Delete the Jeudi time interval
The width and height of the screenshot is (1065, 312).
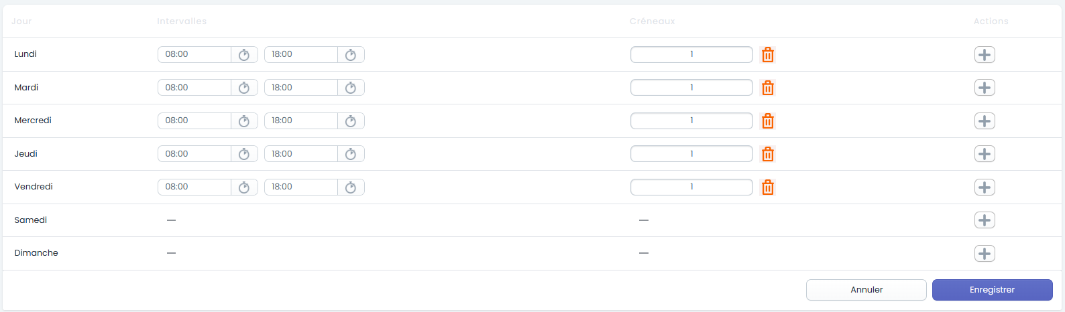point(768,154)
